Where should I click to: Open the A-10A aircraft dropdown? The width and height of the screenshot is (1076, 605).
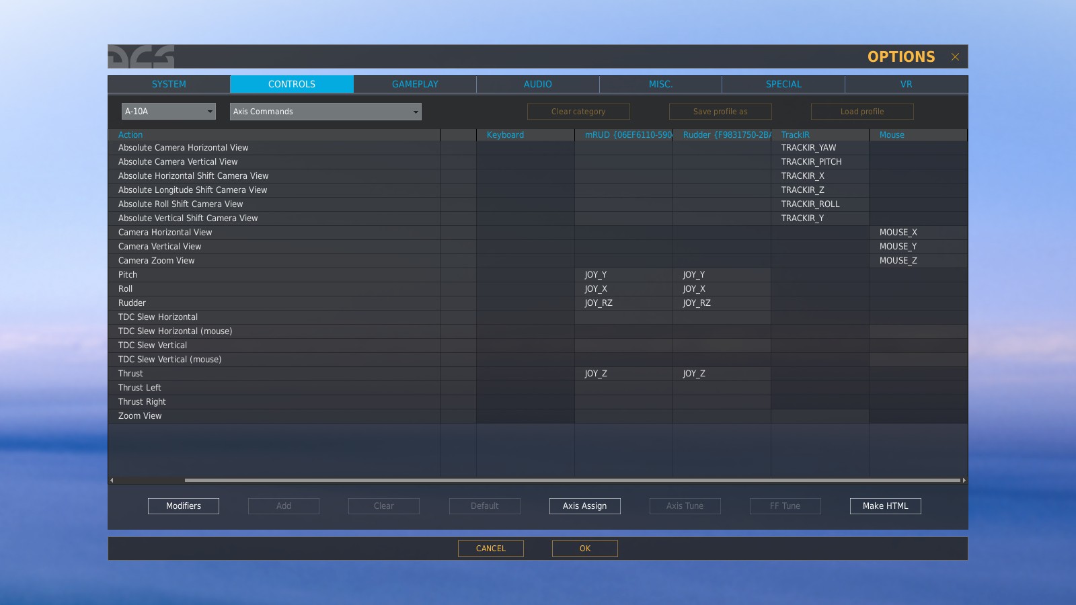pos(169,112)
